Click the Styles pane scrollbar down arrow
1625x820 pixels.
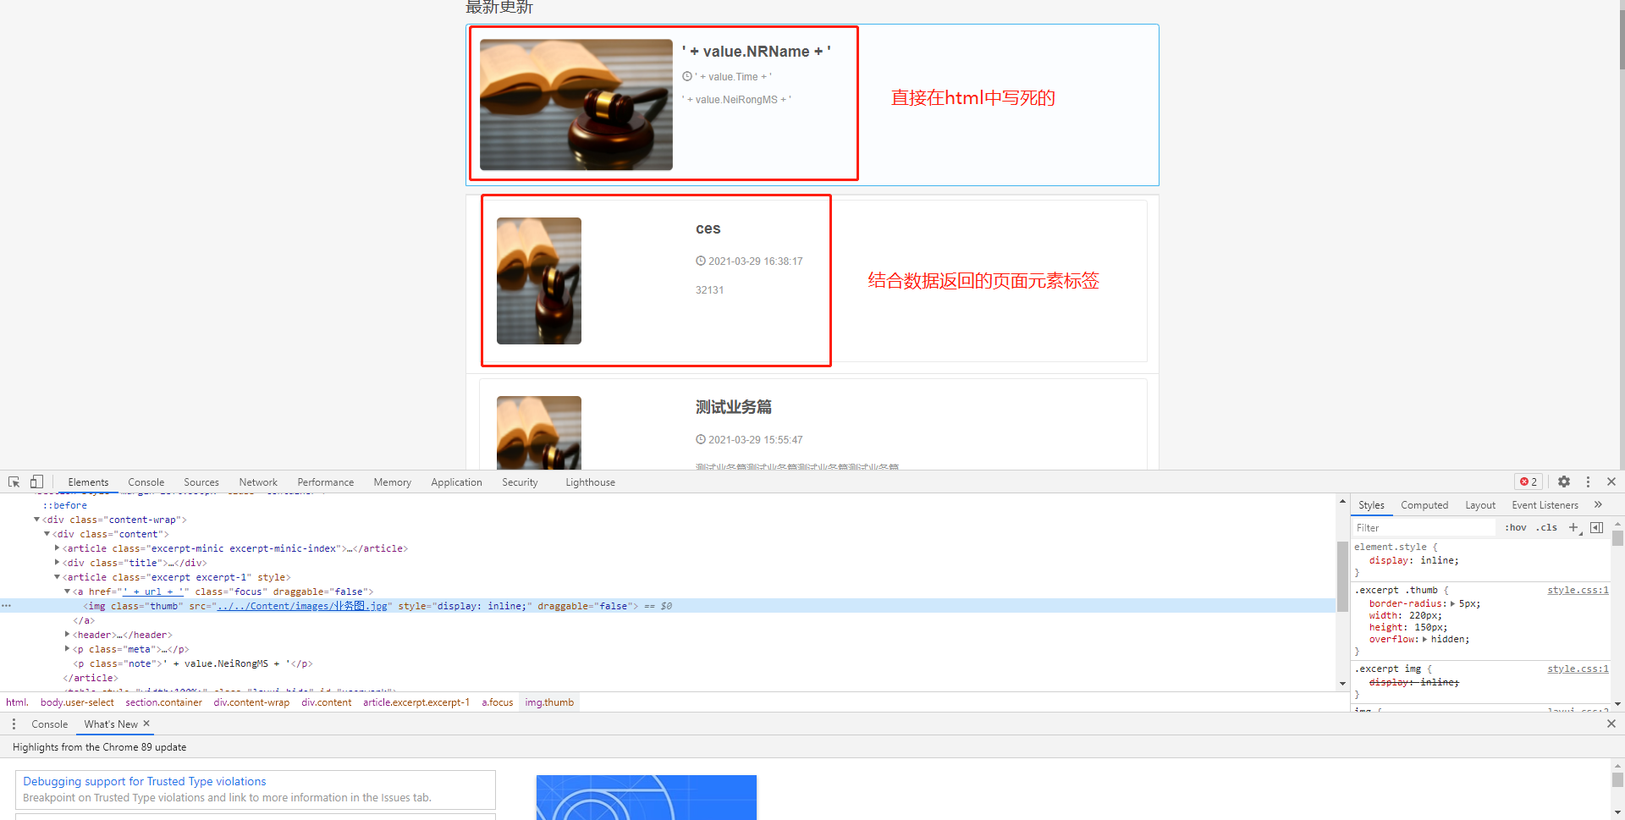click(1617, 704)
